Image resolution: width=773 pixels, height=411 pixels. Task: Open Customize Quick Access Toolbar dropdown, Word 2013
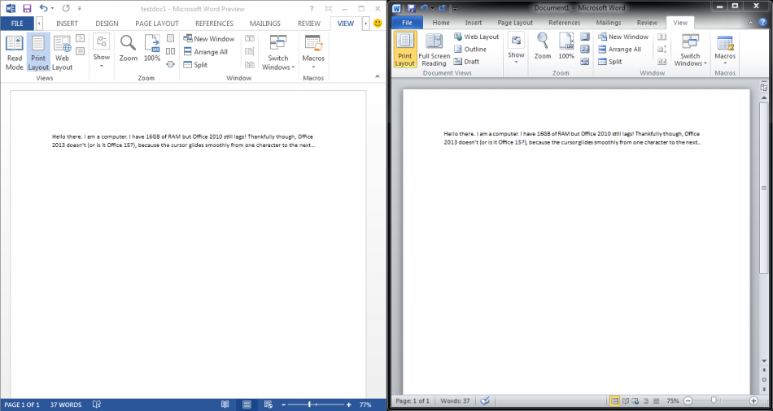(80, 8)
